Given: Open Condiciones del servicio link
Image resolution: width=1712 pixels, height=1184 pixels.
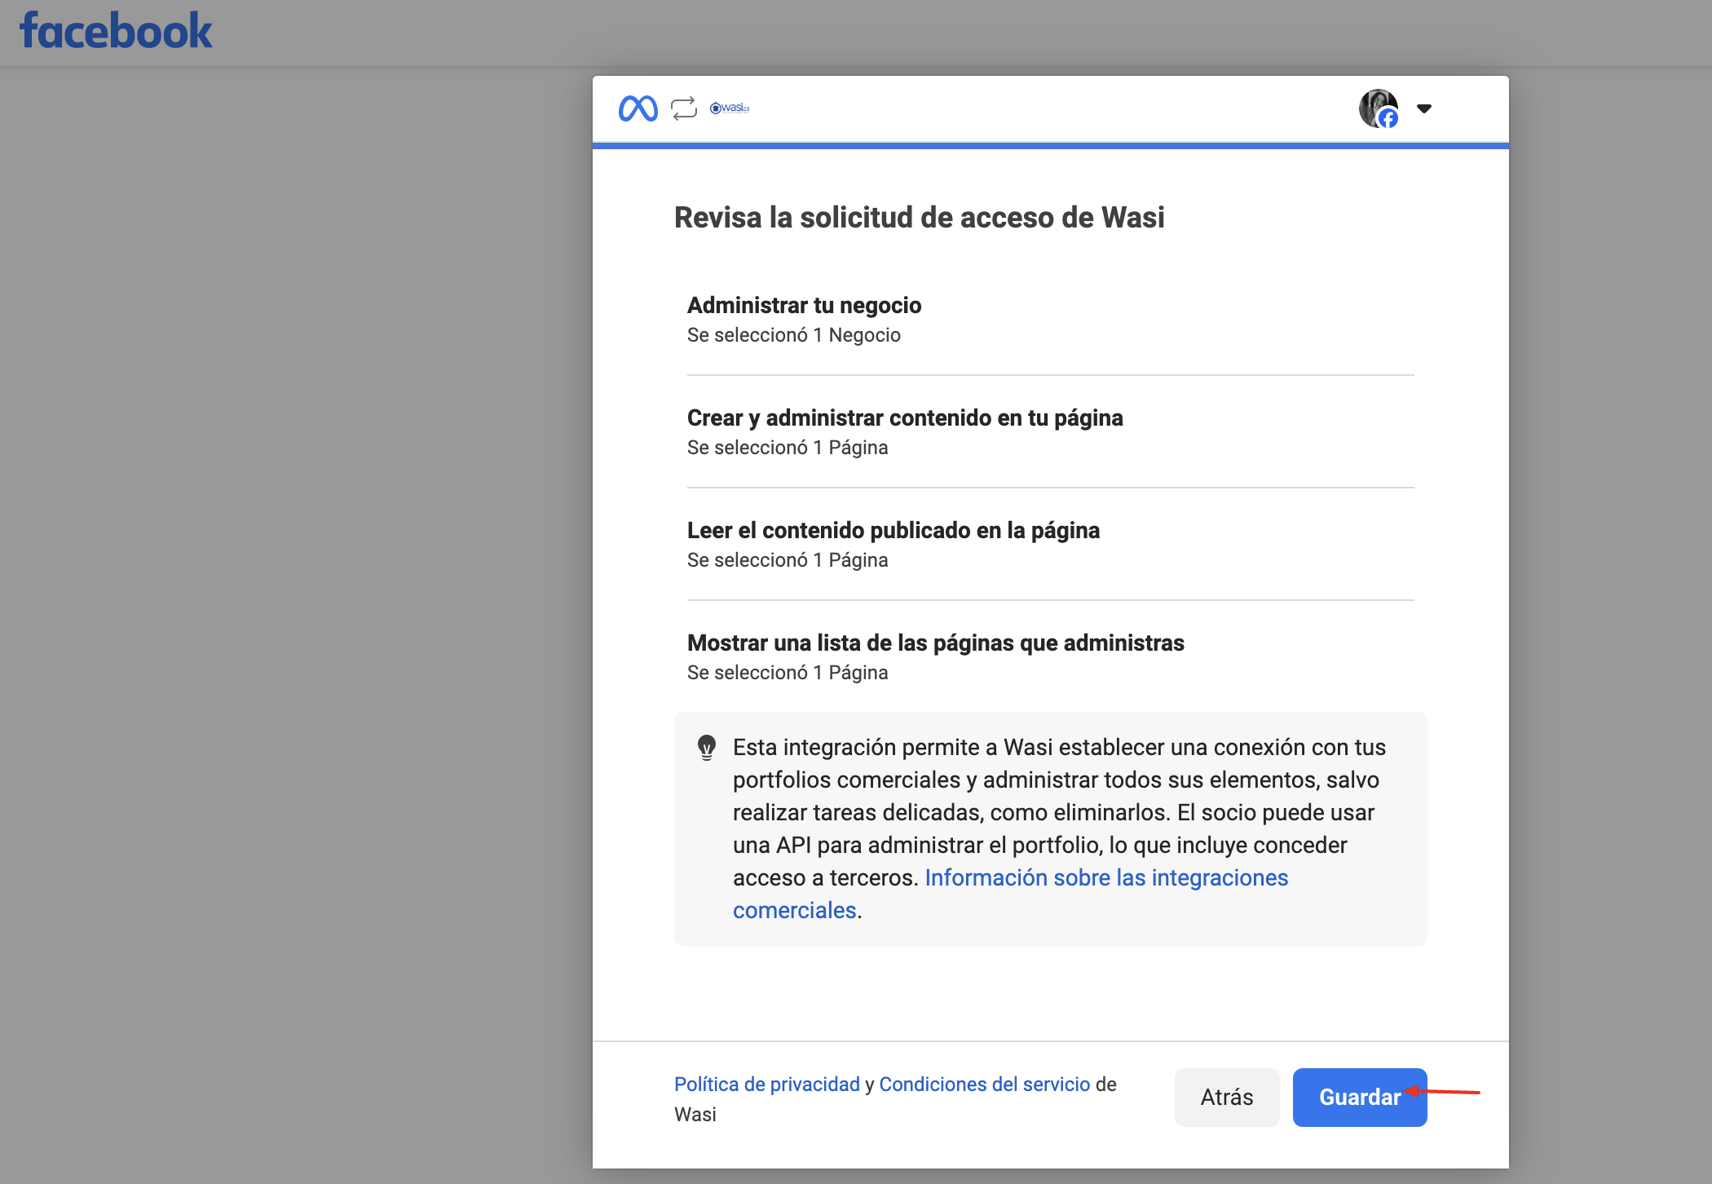Looking at the screenshot, I should point(984,1084).
